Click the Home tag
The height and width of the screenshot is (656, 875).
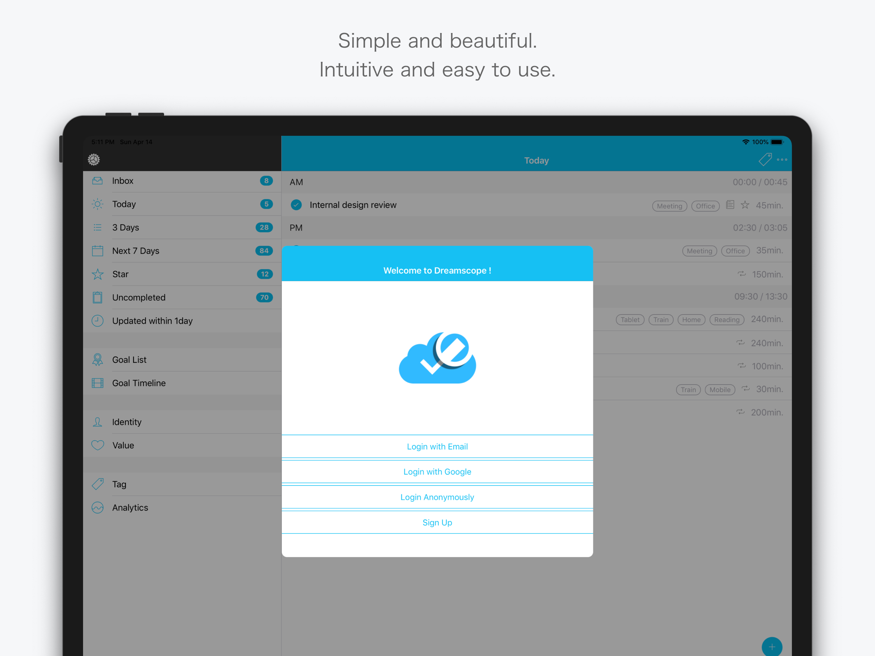(691, 320)
